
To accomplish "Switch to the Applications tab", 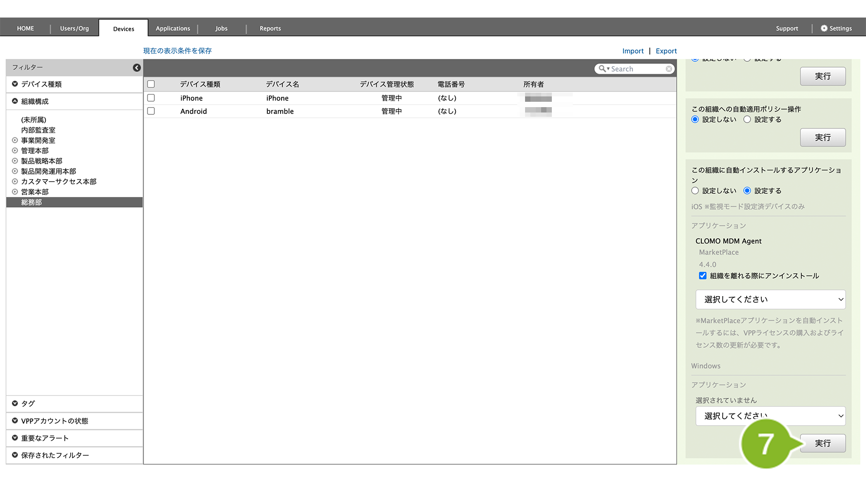I will (173, 28).
